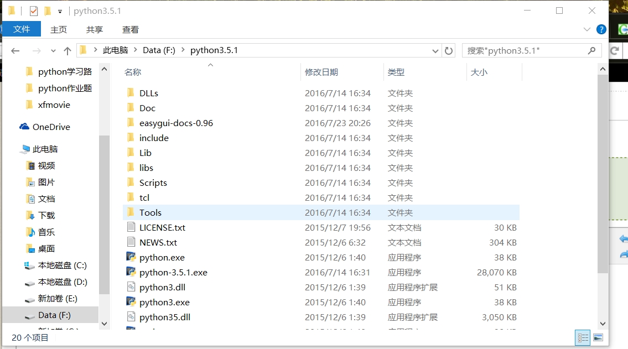Click the python3.dll file icon
Image resolution: width=628 pixels, height=349 pixels.
click(x=131, y=287)
